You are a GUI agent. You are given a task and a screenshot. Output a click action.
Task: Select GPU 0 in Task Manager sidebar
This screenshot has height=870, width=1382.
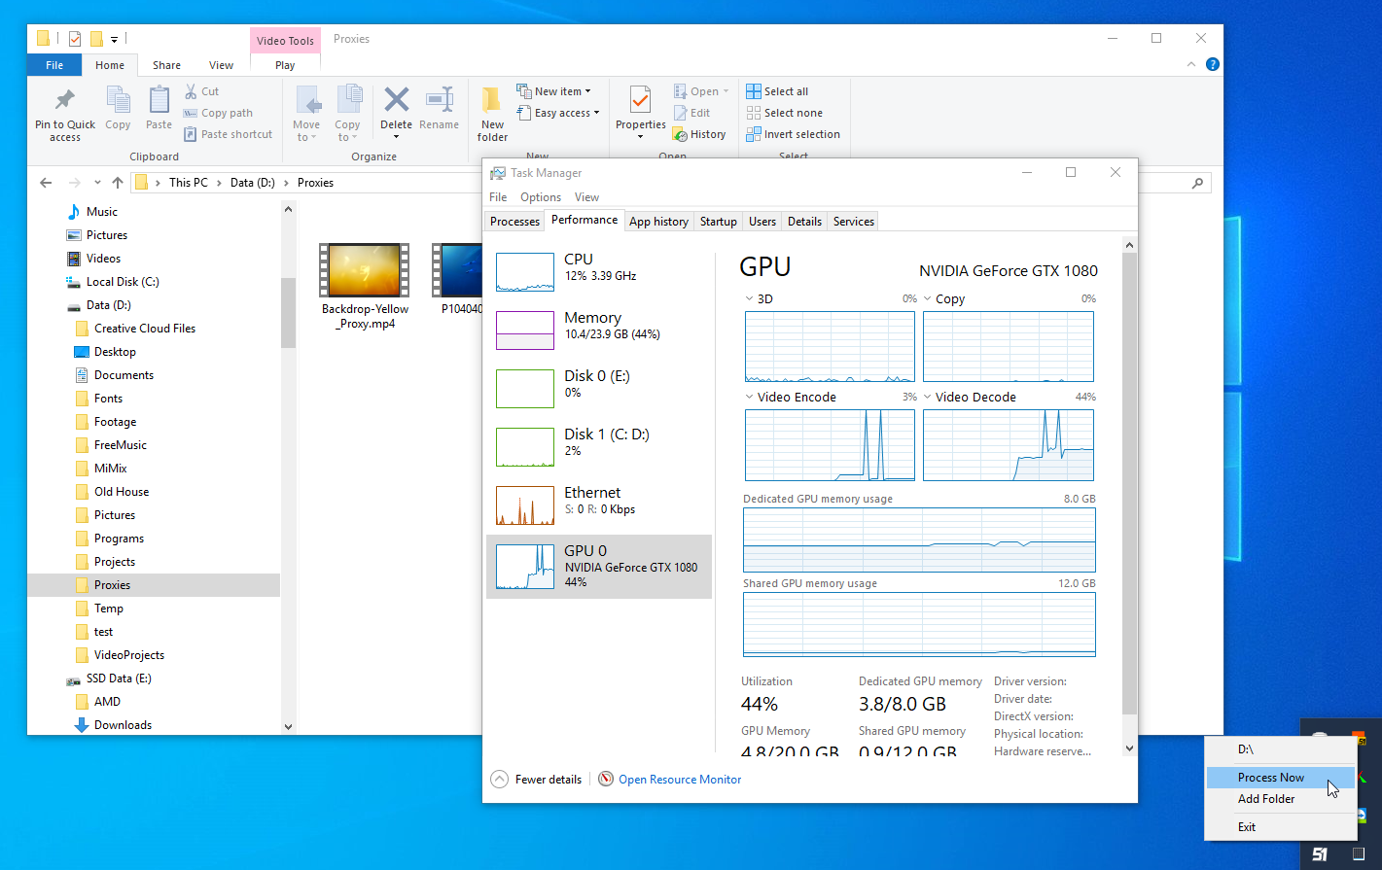point(597,566)
